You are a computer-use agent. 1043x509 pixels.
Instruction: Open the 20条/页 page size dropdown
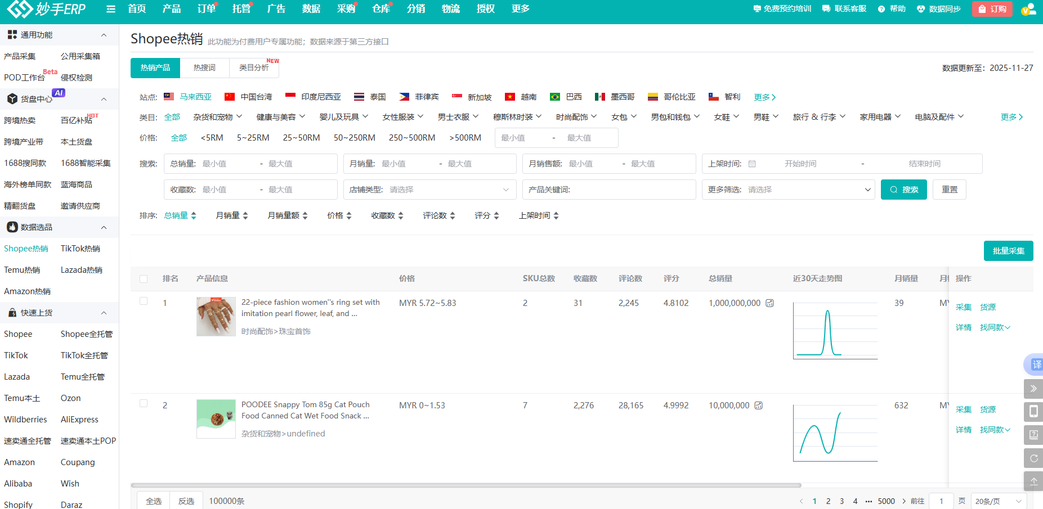(998, 501)
